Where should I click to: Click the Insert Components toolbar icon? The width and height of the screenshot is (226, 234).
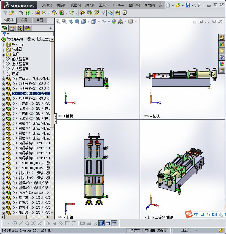[11, 13]
